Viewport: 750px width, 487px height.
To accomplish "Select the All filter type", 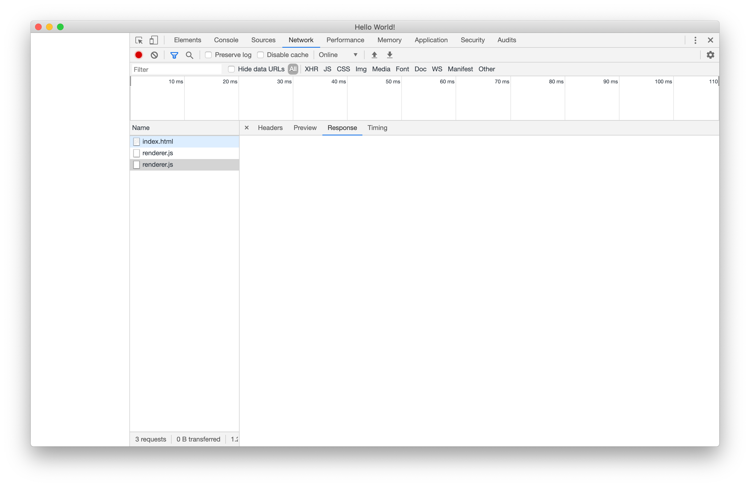I will 293,69.
